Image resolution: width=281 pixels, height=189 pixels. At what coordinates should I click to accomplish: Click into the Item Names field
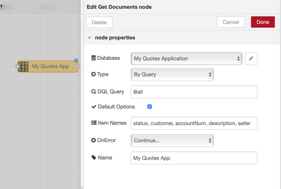[194, 123]
